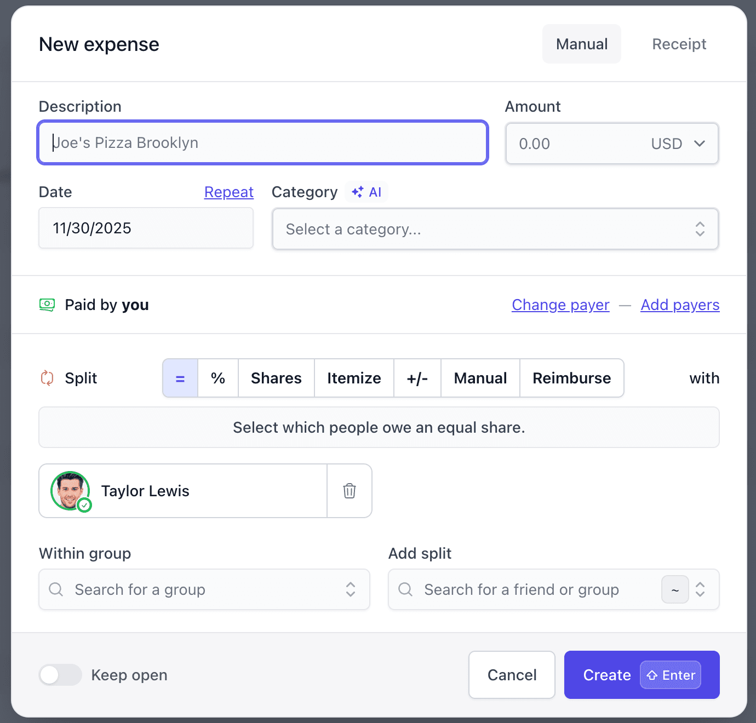Expand the Select a category dropdown
Image resolution: width=756 pixels, height=723 pixels.
(x=495, y=229)
